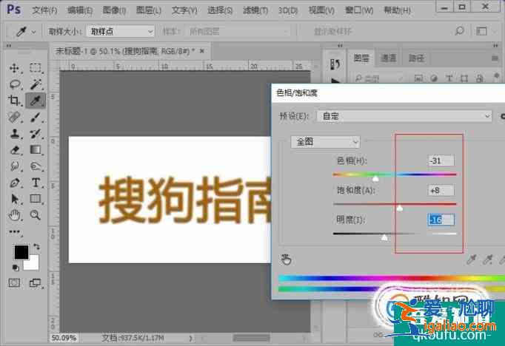This screenshot has height=346, width=505.
Task: Click the hue value field showing -31
Action: coord(441,160)
